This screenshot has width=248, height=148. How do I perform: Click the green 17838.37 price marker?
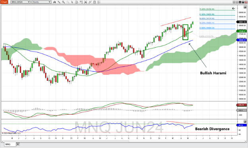[242, 31]
